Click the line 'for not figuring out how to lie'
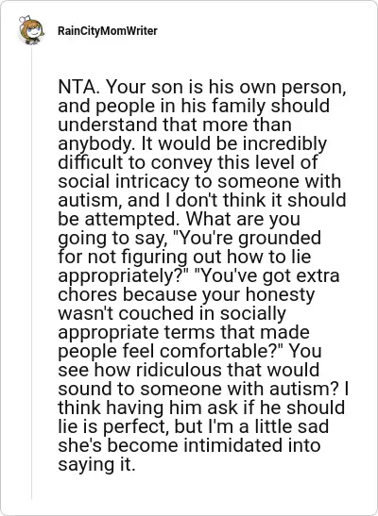 [x=184, y=257]
